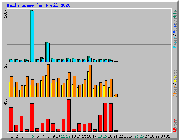Click the day 12 red KBytes bar
The image size is (179, 140).
(x=69, y=115)
